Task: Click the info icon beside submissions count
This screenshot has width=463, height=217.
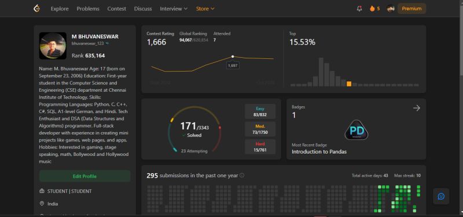Action: coord(242,175)
